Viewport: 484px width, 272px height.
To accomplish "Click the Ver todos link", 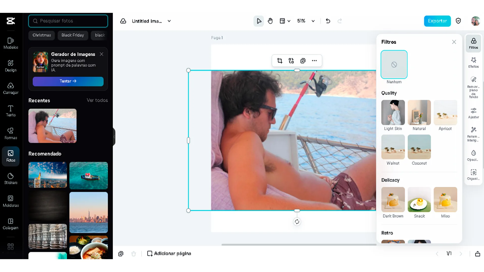I will (x=97, y=100).
